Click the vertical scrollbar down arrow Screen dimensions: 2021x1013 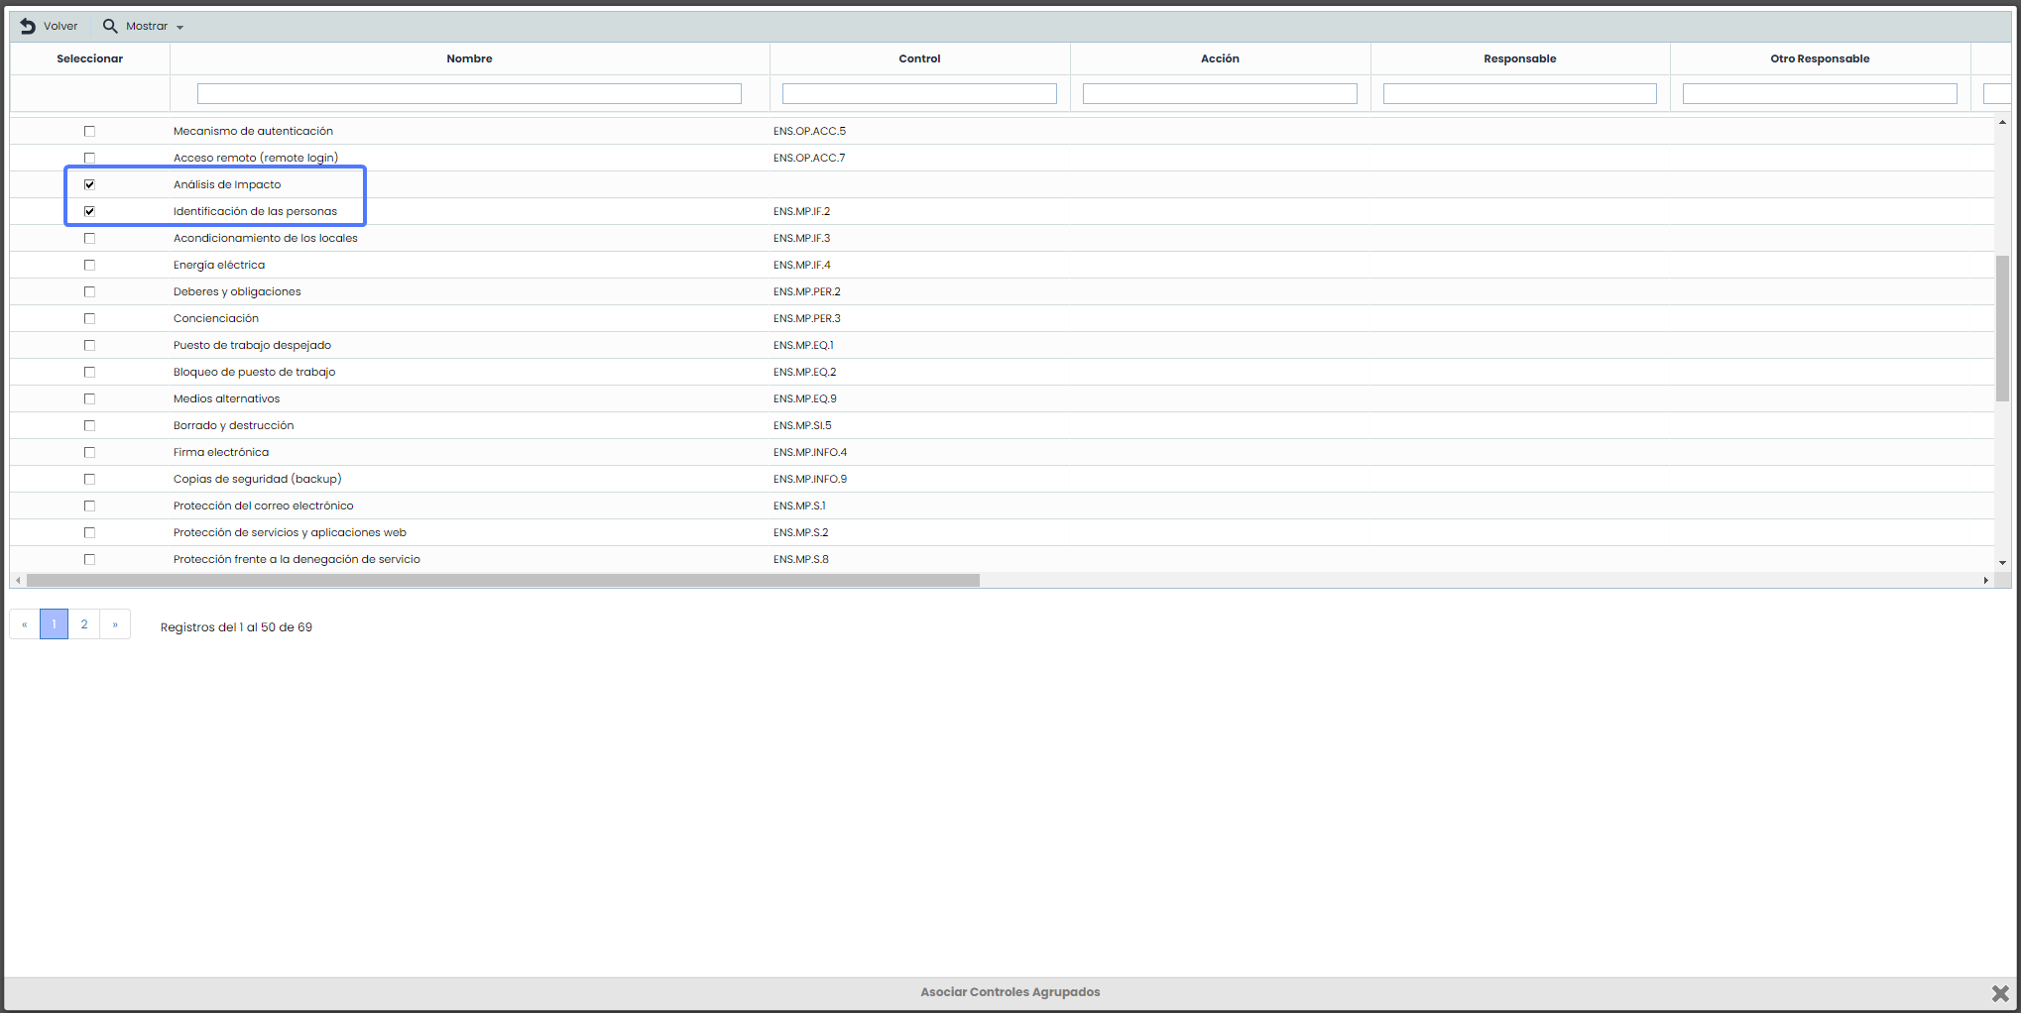click(2002, 562)
